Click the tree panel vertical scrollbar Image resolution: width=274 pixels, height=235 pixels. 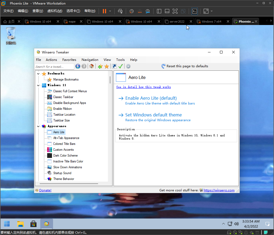click(x=110, y=80)
